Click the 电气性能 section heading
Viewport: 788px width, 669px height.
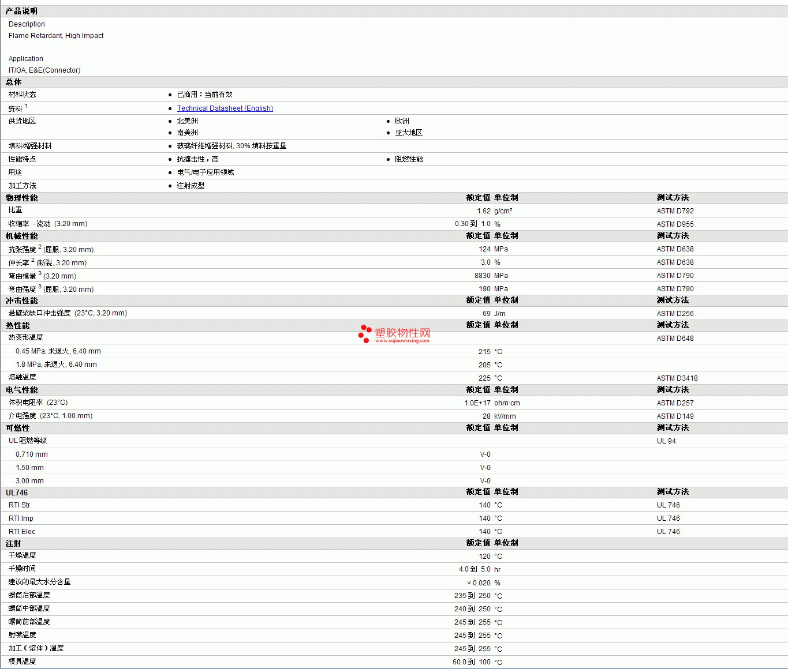point(22,390)
